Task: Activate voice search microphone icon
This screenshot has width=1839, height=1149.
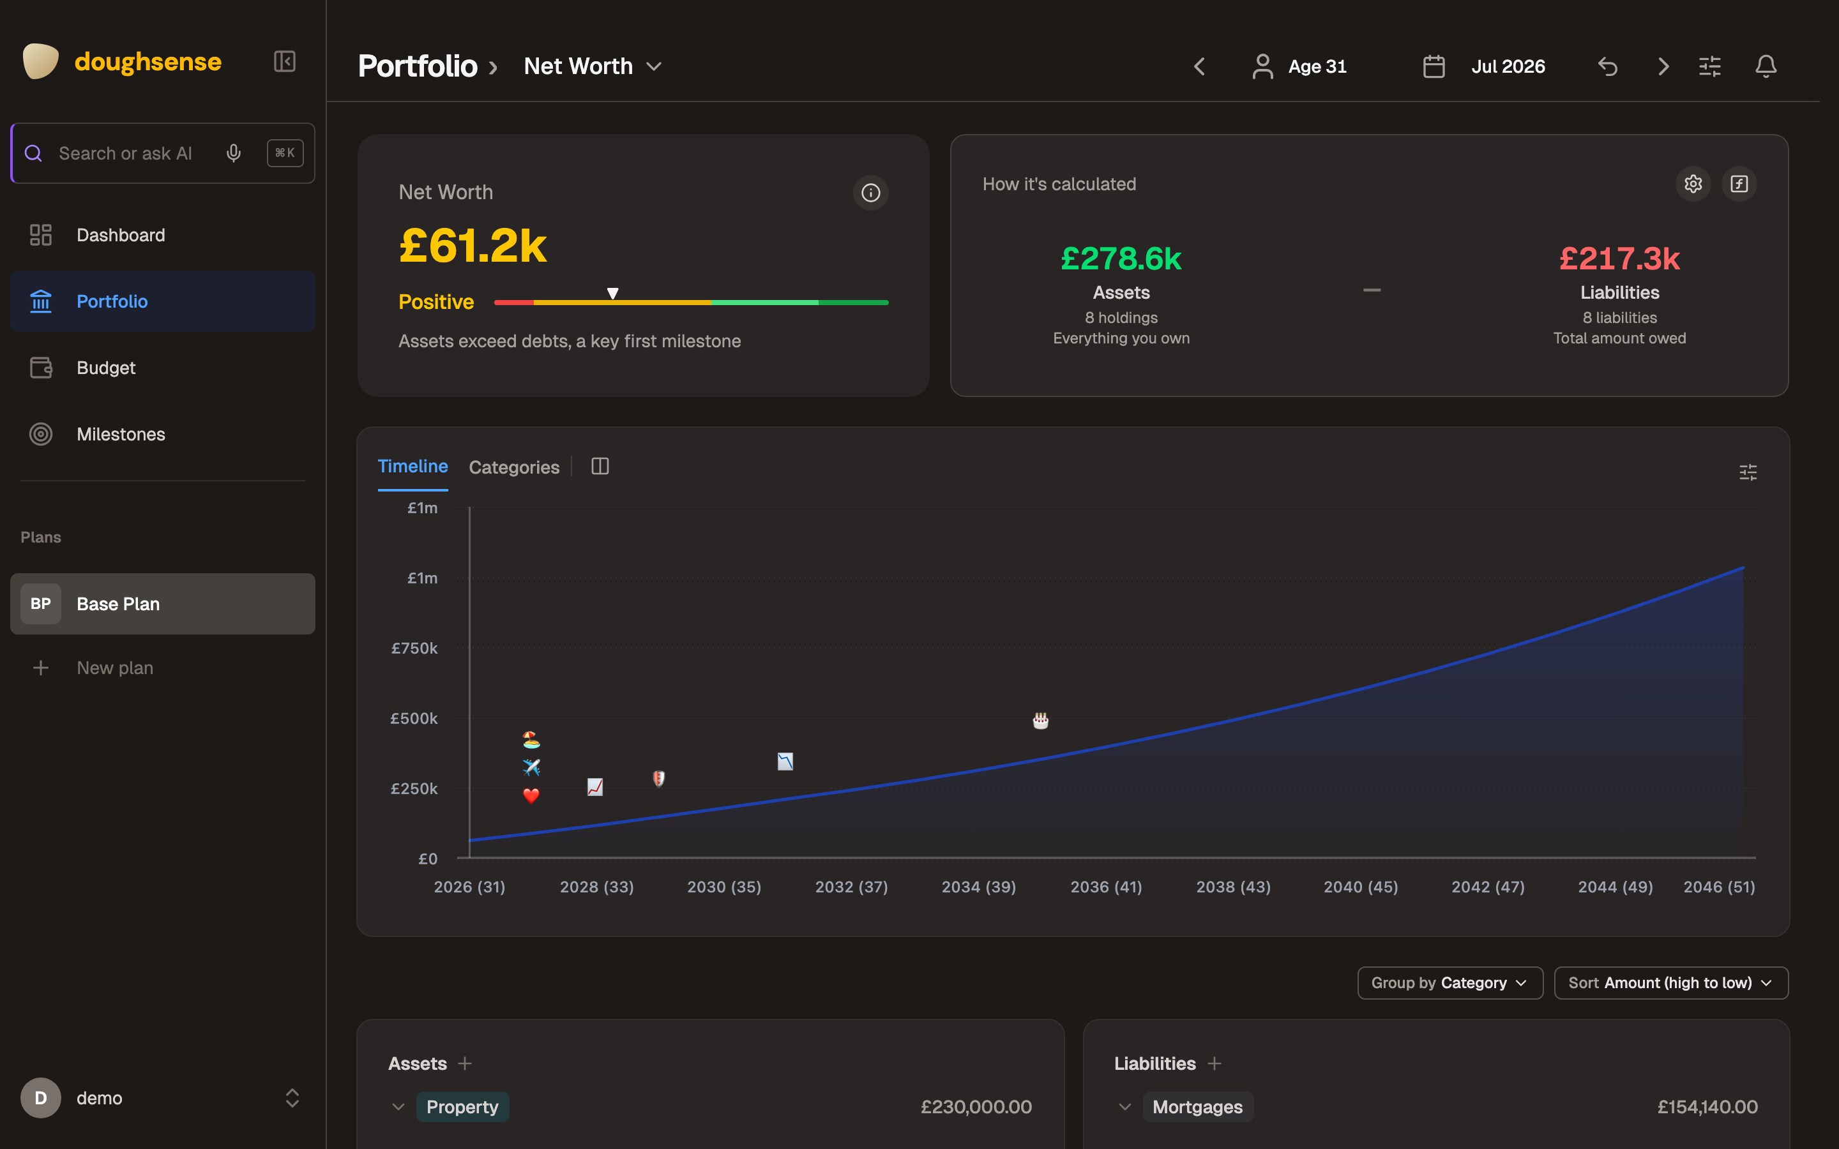Action: [233, 153]
